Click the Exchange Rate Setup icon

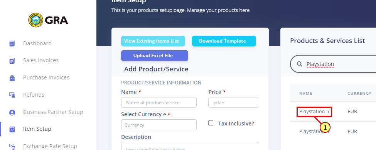[12, 146]
